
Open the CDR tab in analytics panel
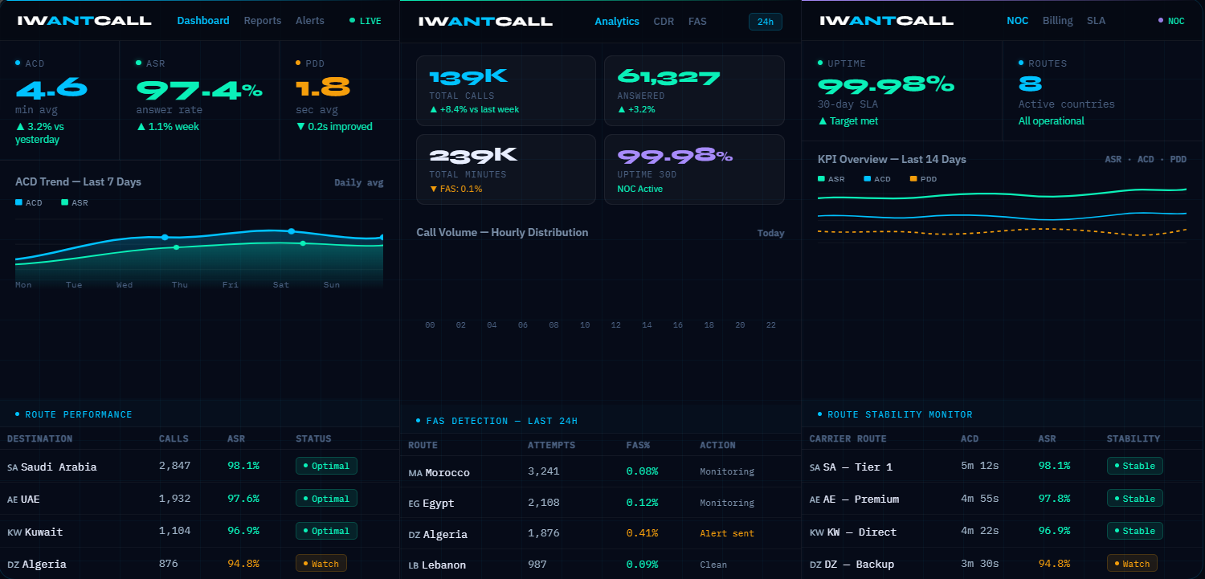click(x=664, y=22)
